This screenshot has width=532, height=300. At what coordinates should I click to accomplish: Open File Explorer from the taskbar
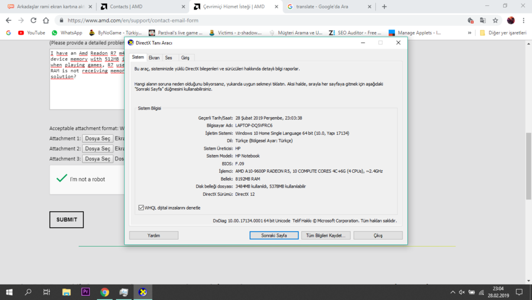(x=66, y=292)
